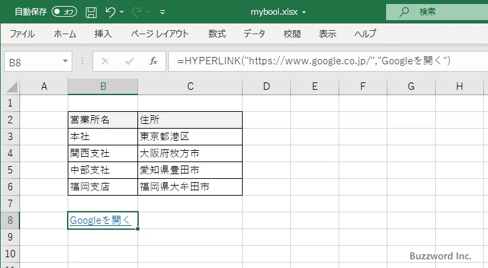Click the formula bar with HYPERLINK formula
Viewport: 488px width, 268px height.
pyautogui.click(x=328, y=61)
